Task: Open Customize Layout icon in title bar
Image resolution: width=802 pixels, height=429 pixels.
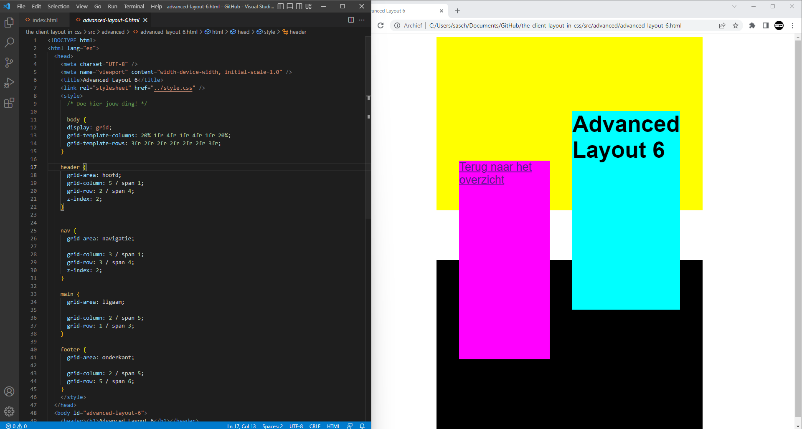Action: [309, 6]
